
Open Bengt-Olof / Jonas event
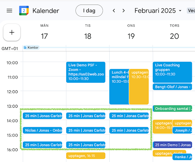click(x=172, y=87)
